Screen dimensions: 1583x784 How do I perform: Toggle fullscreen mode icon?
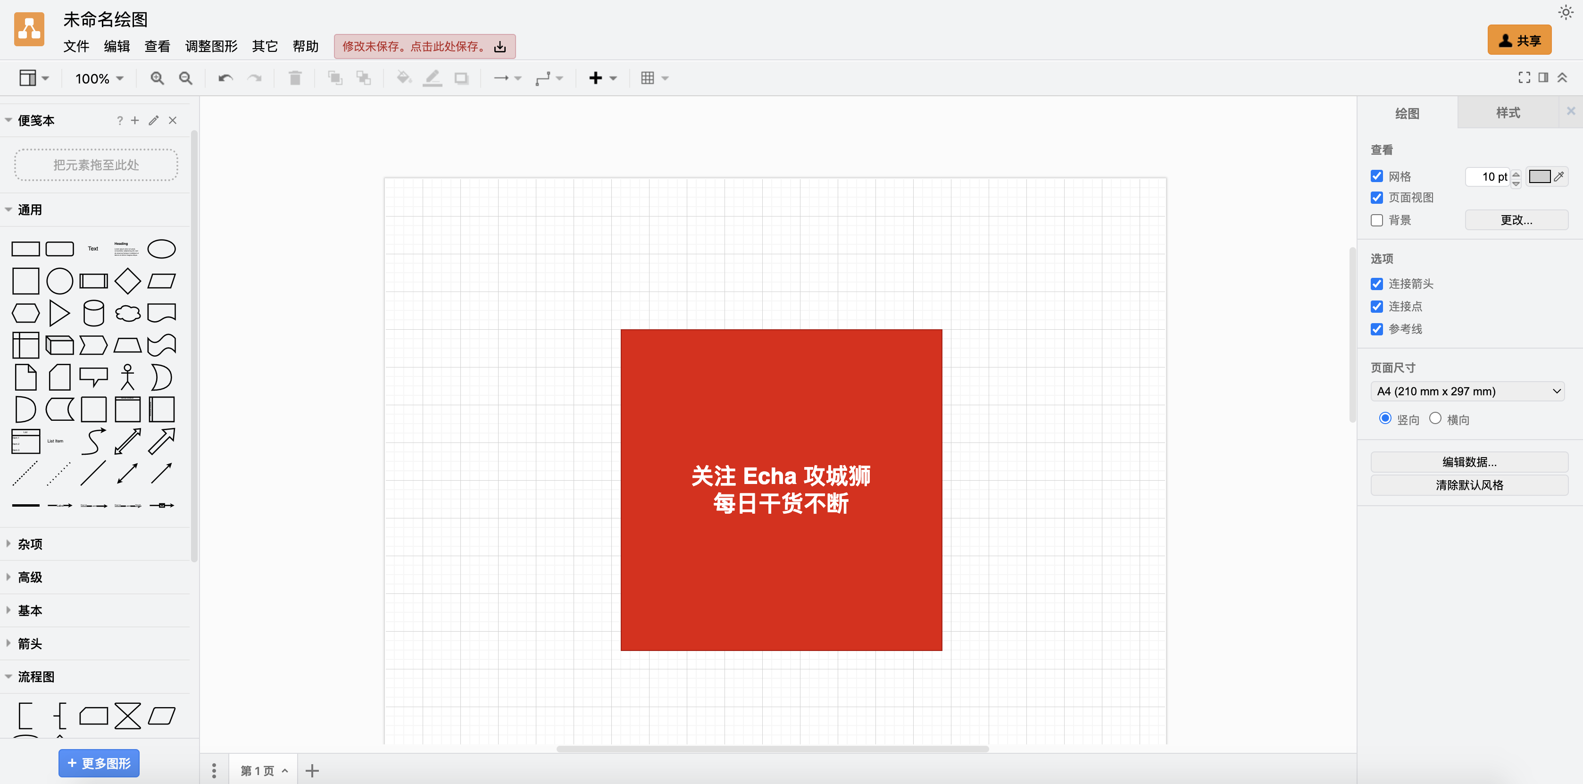tap(1525, 77)
